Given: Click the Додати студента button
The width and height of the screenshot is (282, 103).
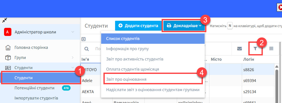Looking at the screenshot, I should [138, 26].
